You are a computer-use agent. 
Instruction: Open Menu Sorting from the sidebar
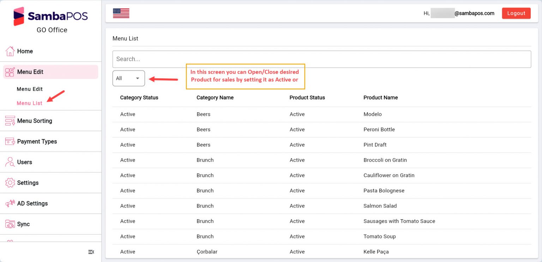coord(10,120)
